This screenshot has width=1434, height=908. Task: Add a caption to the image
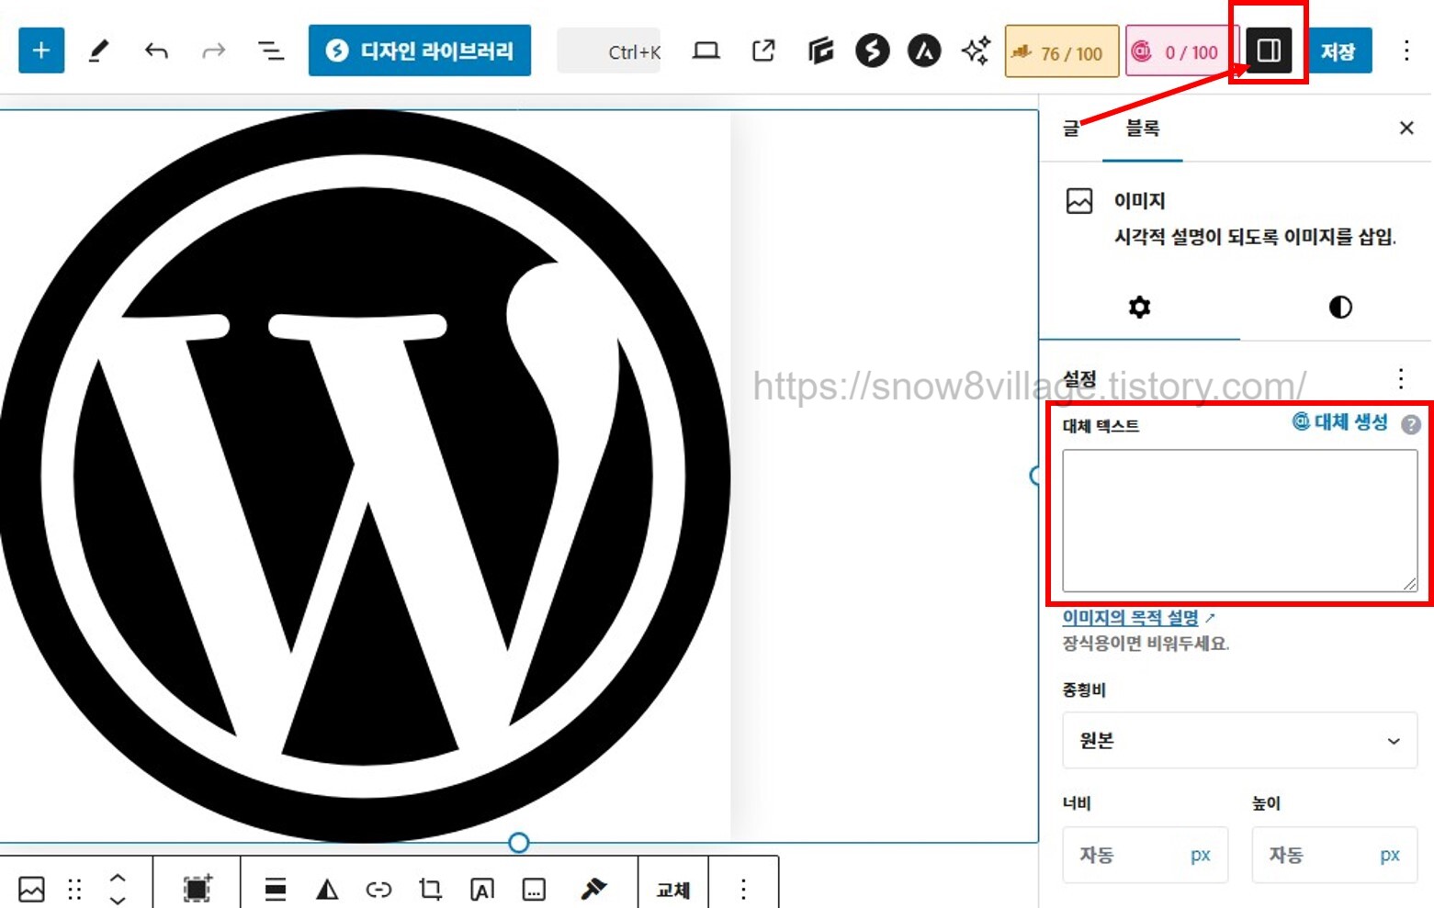534,889
